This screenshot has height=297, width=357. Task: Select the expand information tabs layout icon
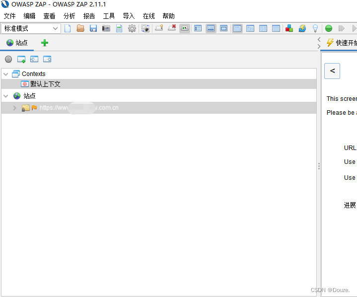(211, 28)
